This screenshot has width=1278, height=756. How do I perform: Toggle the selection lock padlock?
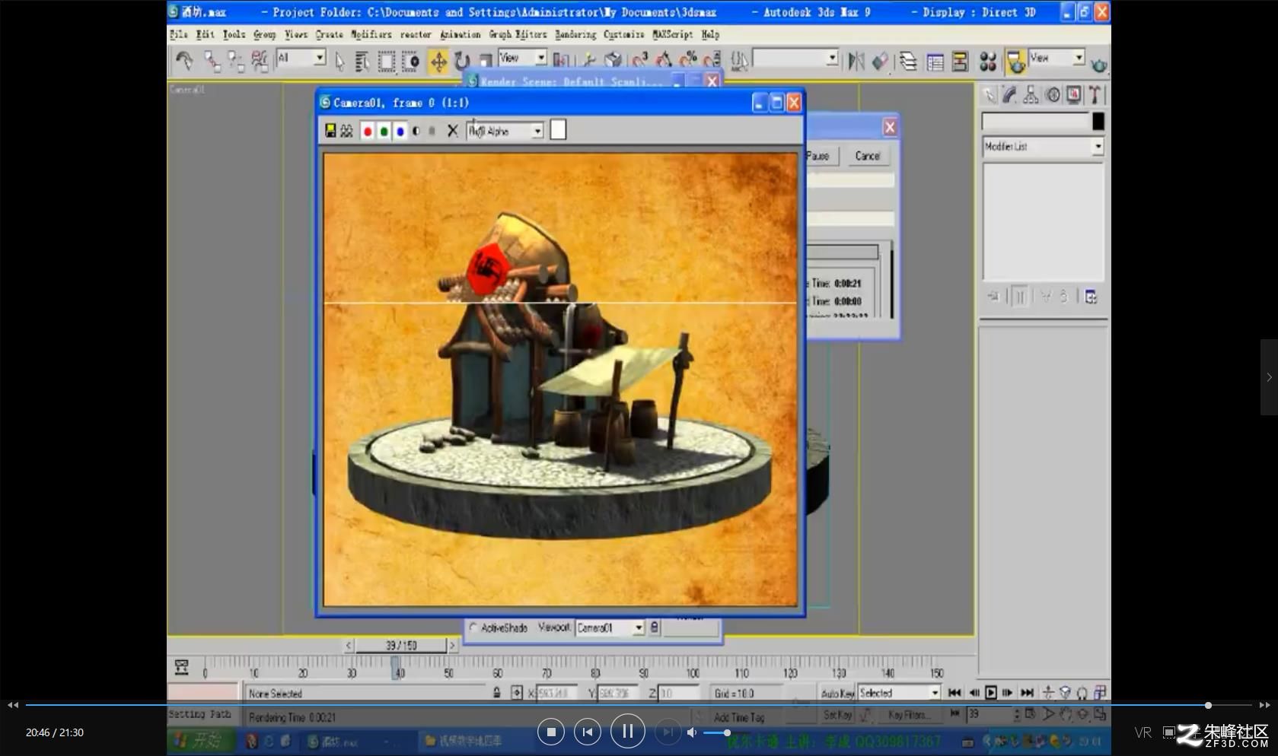click(496, 693)
